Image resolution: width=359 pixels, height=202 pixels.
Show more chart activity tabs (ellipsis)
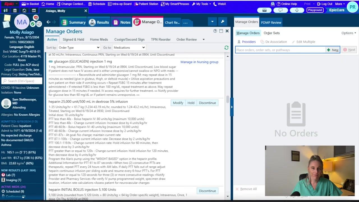(185, 22)
